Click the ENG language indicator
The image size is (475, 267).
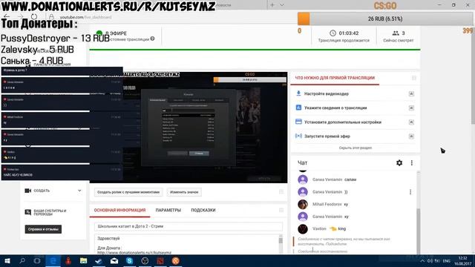click(x=447, y=260)
